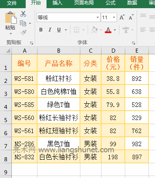Switch to the 页面布局 tab

(x=84, y=3)
